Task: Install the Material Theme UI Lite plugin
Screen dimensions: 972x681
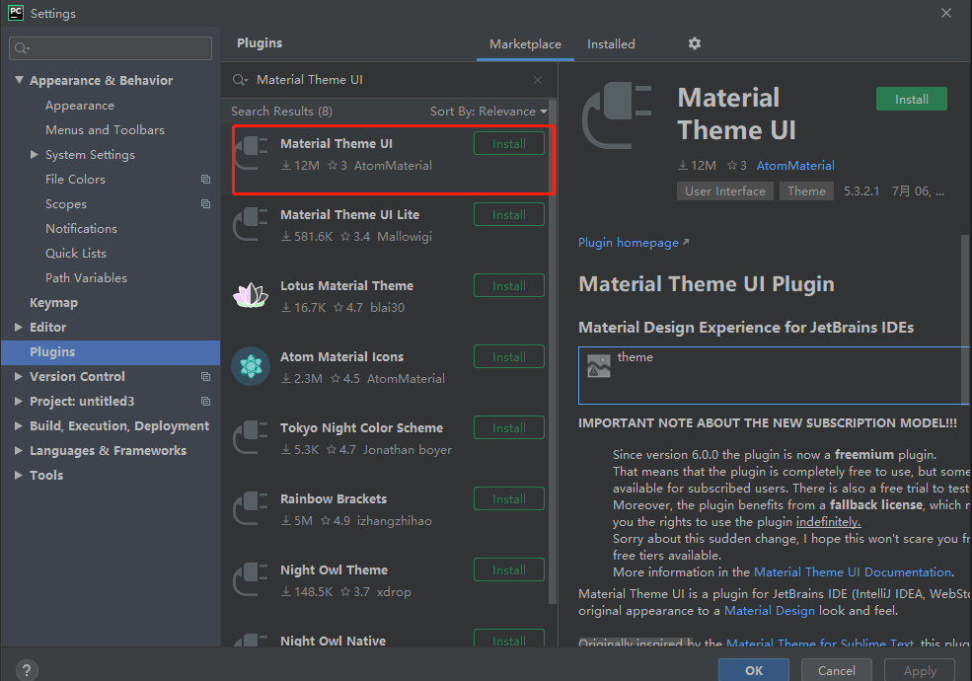Action: pos(509,215)
